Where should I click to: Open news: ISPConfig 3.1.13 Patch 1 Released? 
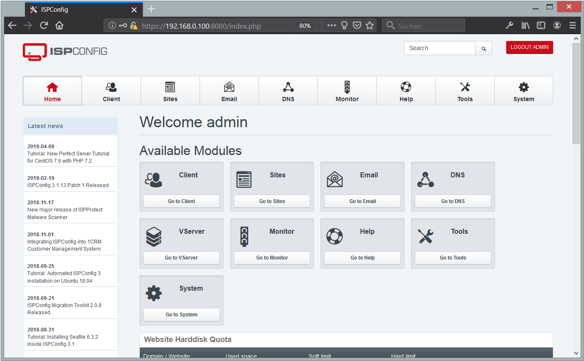point(68,185)
